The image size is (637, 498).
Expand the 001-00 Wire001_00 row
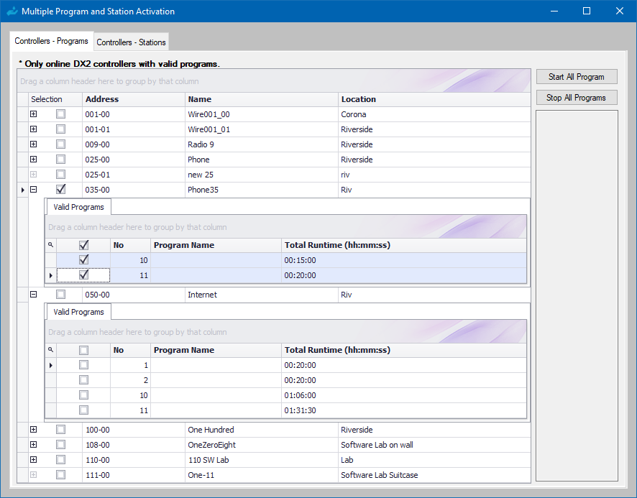pyautogui.click(x=34, y=114)
